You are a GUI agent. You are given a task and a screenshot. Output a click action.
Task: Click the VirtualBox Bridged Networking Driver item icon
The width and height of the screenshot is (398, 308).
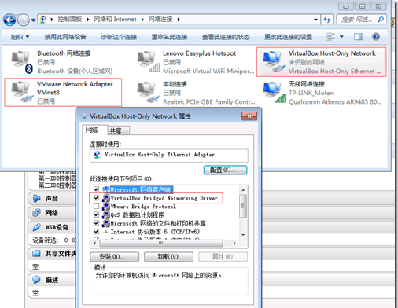click(x=105, y=198)
